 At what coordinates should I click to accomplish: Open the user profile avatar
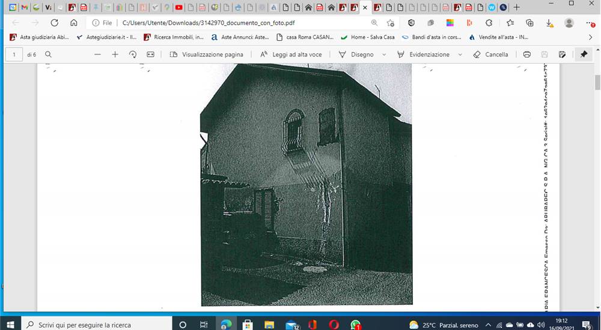click(569, 23)
